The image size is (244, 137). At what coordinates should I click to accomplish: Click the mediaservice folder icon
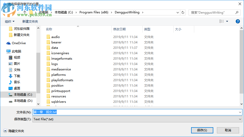click(x=48, y=69)
